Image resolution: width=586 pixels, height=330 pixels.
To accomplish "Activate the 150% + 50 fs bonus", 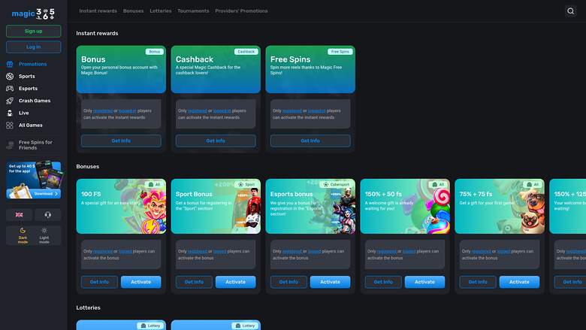I will point(424,282).
